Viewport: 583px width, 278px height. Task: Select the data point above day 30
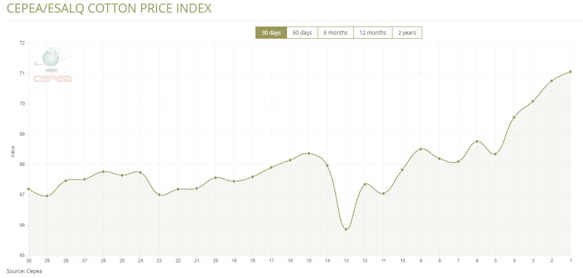tap(29, 189)
